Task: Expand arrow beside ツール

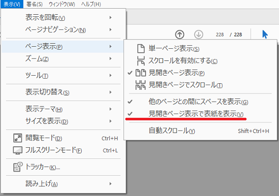Action: (x=111, y=75)
